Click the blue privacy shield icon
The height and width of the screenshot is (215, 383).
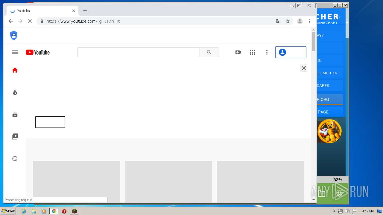tap(14, 36)
